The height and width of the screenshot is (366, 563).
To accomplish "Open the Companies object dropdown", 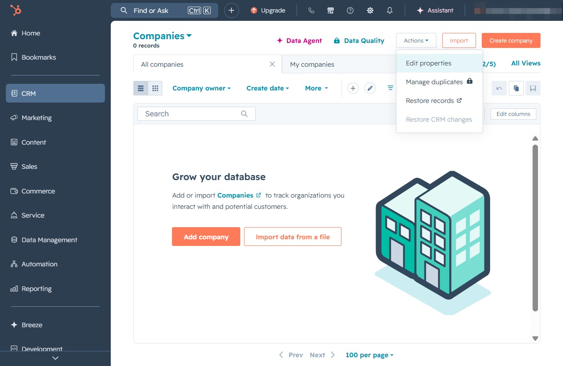I will click(162, 36).
